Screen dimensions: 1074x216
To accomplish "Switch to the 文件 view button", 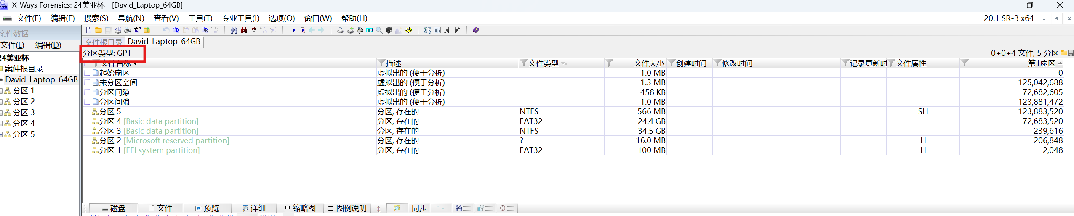I will (x=160, y=208).
